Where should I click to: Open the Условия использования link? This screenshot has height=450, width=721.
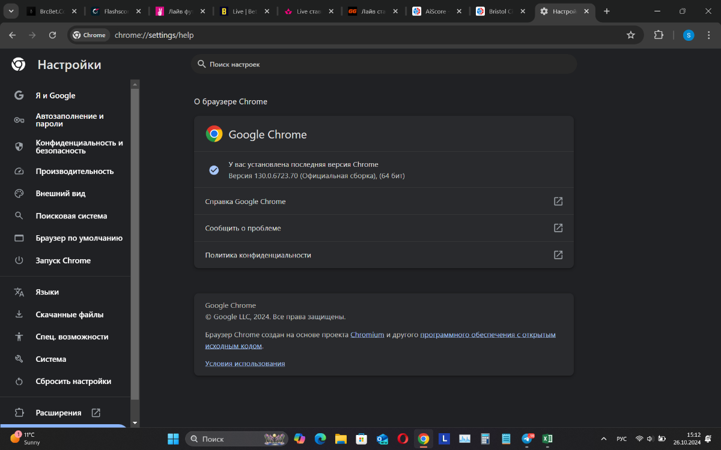[245, 364]
